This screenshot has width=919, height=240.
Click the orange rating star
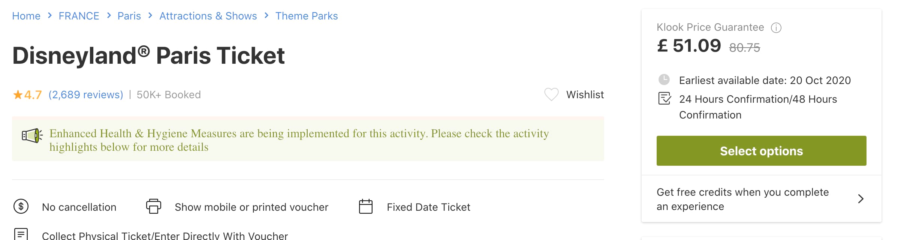(x=18, y=94)
